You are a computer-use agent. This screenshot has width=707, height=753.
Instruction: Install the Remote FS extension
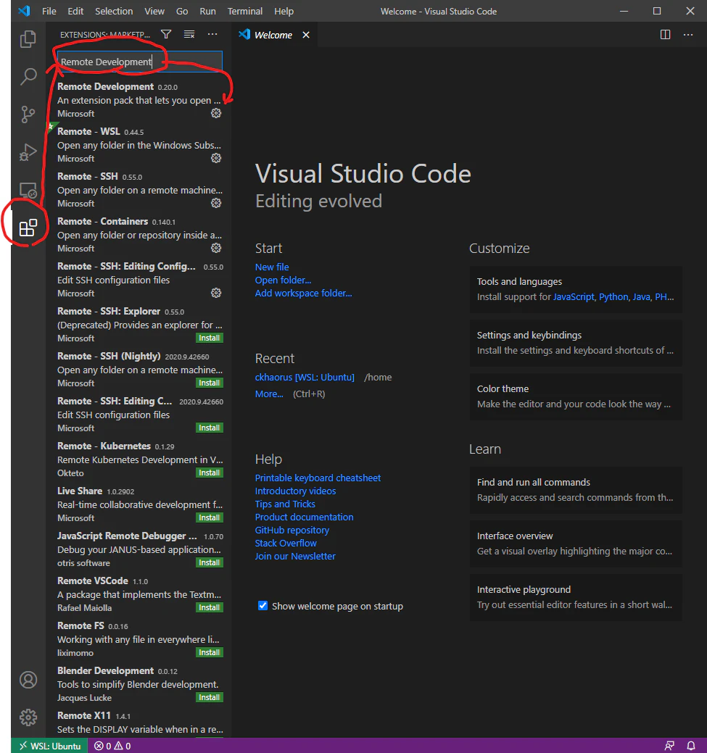click(x=209, y=652)
